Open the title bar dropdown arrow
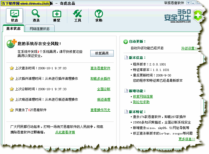 pos(188,3)
